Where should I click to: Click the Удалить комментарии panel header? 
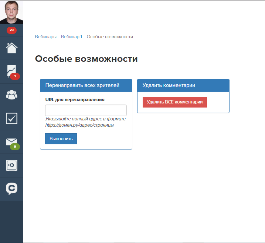click(183, 85)
